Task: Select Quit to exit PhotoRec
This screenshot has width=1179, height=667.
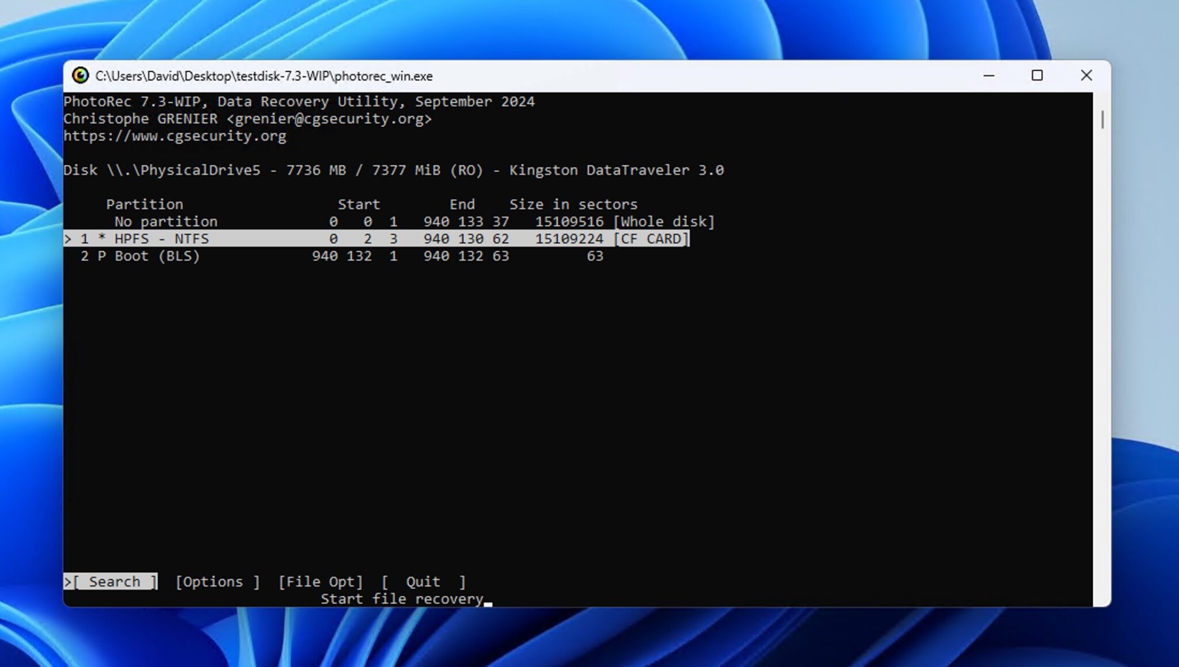Action: [x=423, y=581]
